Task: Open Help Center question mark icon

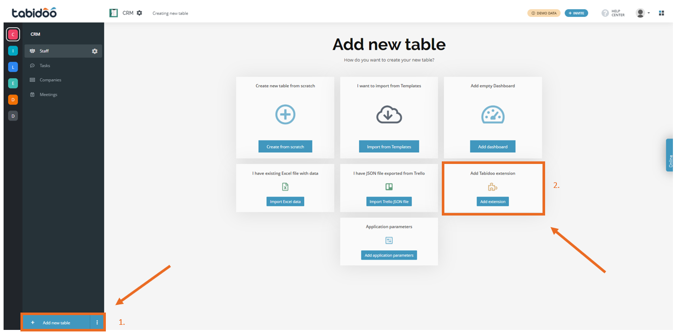Action: 605,13
